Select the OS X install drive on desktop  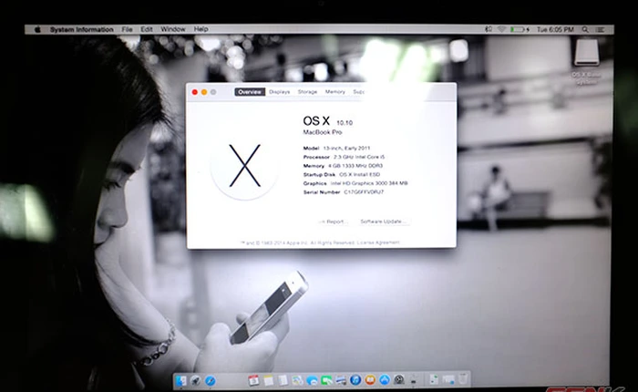586,53
